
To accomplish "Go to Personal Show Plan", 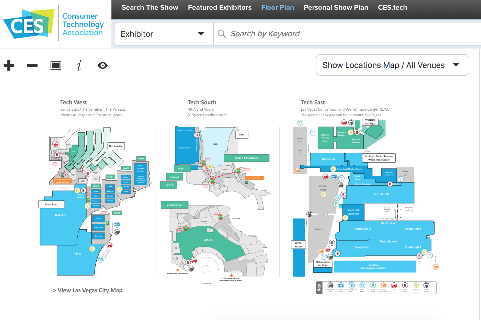I will [336, 7].
